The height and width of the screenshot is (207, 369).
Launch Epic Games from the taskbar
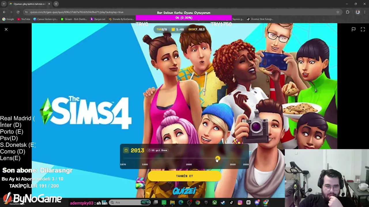(x=206, y=202)
